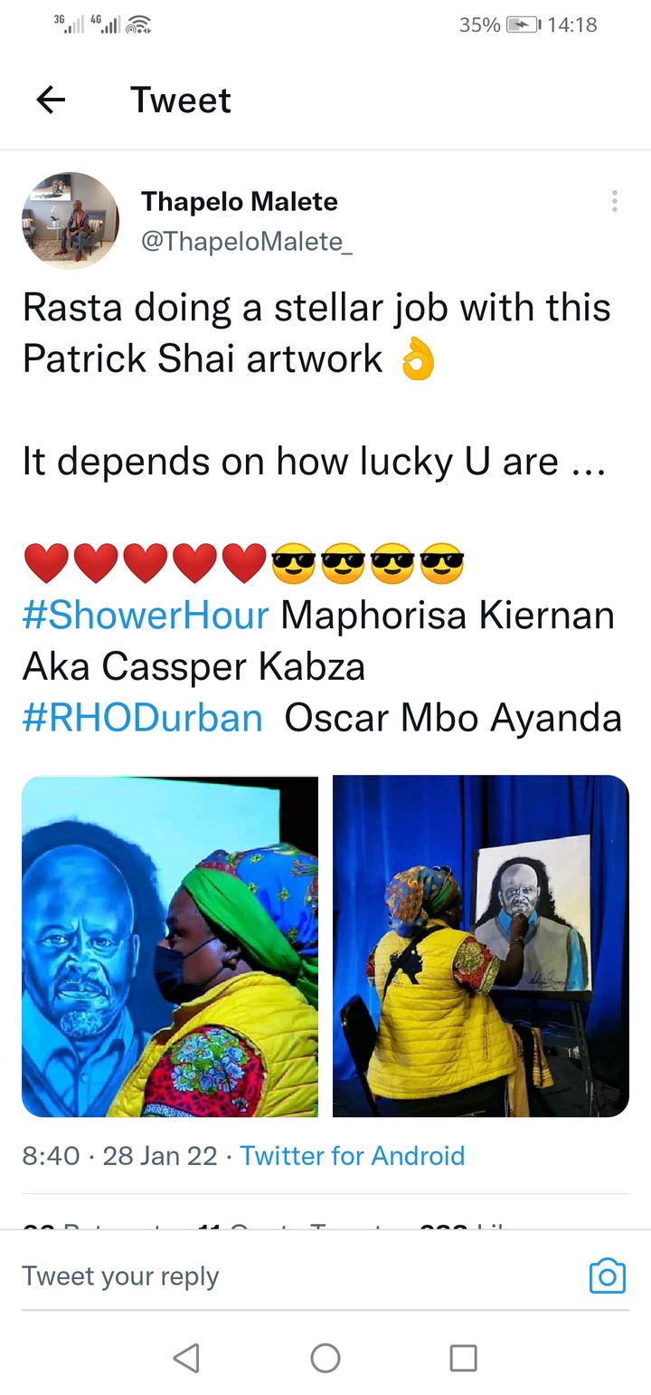Open the three-dot tweet options menu
651x1395 pixels.
(614, 201)
